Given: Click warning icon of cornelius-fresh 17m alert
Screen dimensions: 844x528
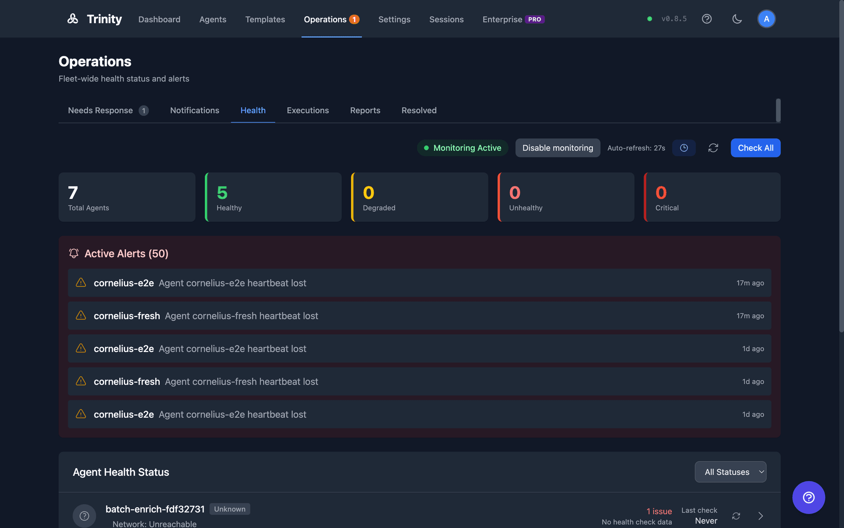Looking at the screenshot, I should (x=81, y=315).
